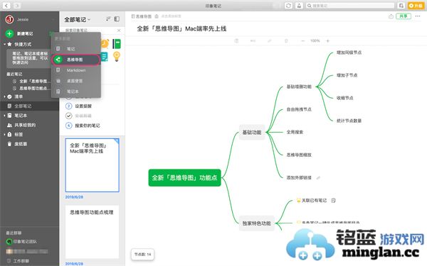Viewport: 427px width, 266px height.
Task: Open the 全部笔记 header dropdown
Action: [78, 20]
